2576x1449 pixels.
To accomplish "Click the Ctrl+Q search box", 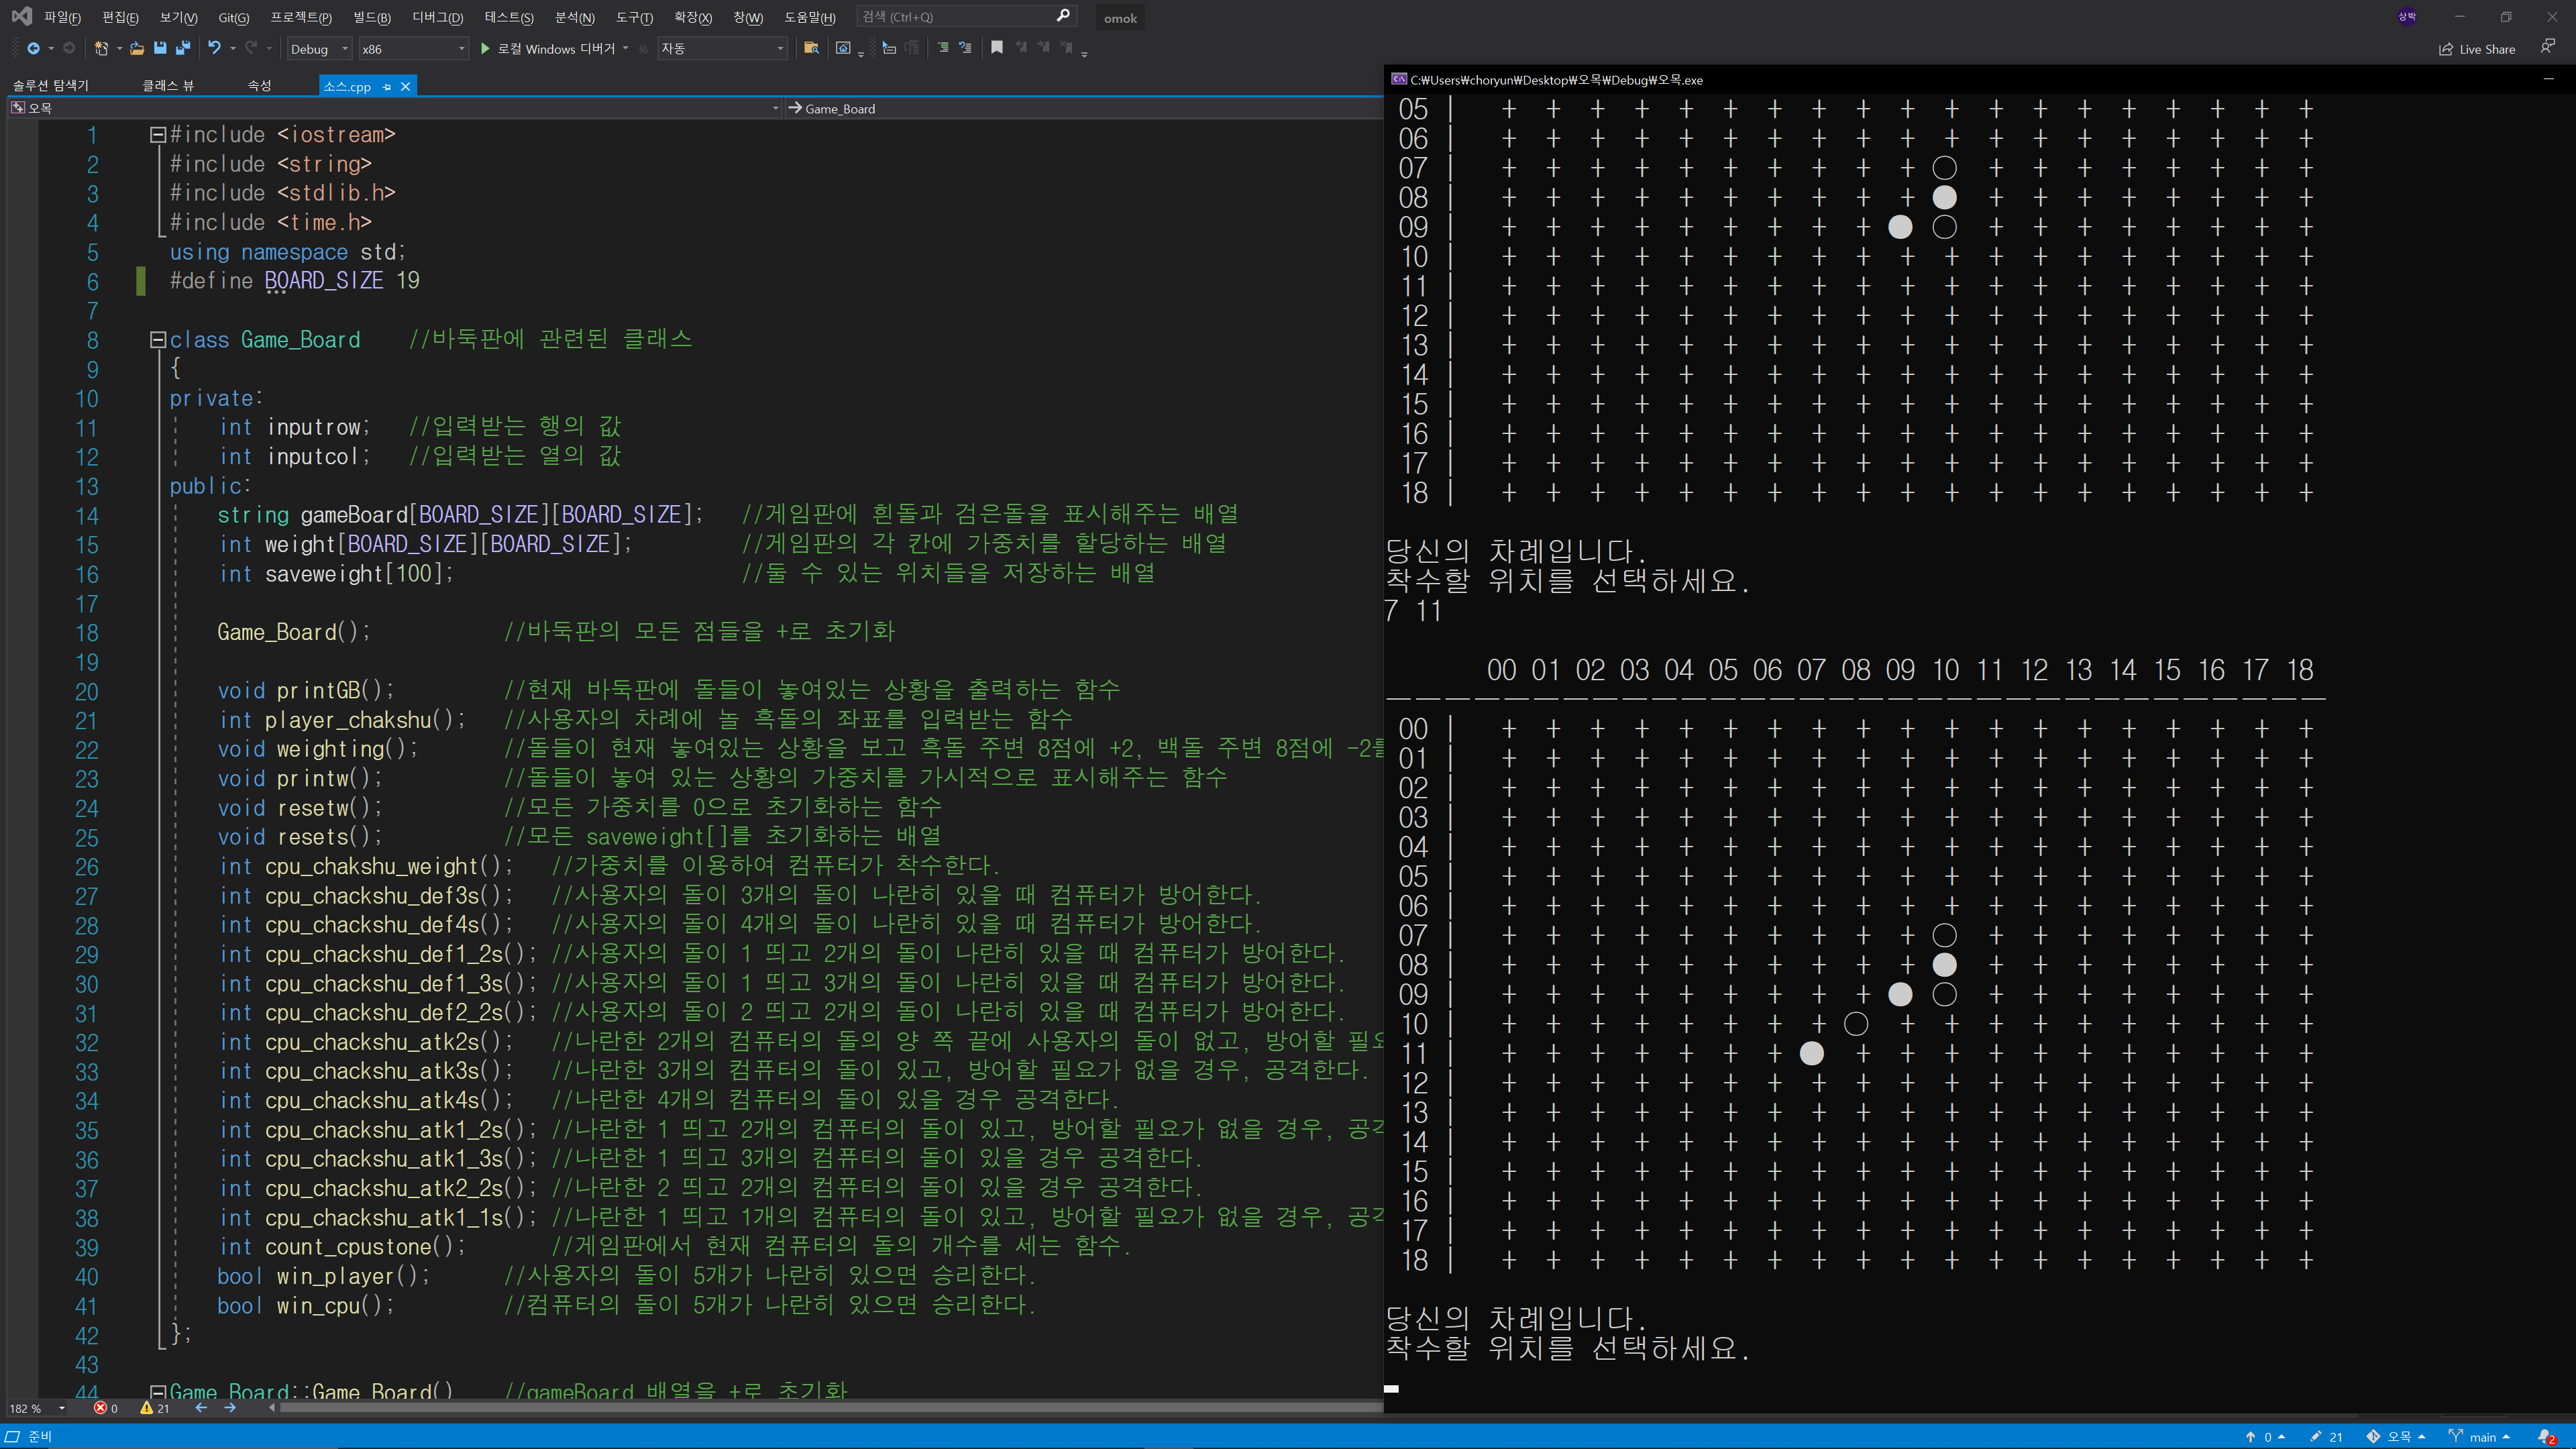I will 960,15.
